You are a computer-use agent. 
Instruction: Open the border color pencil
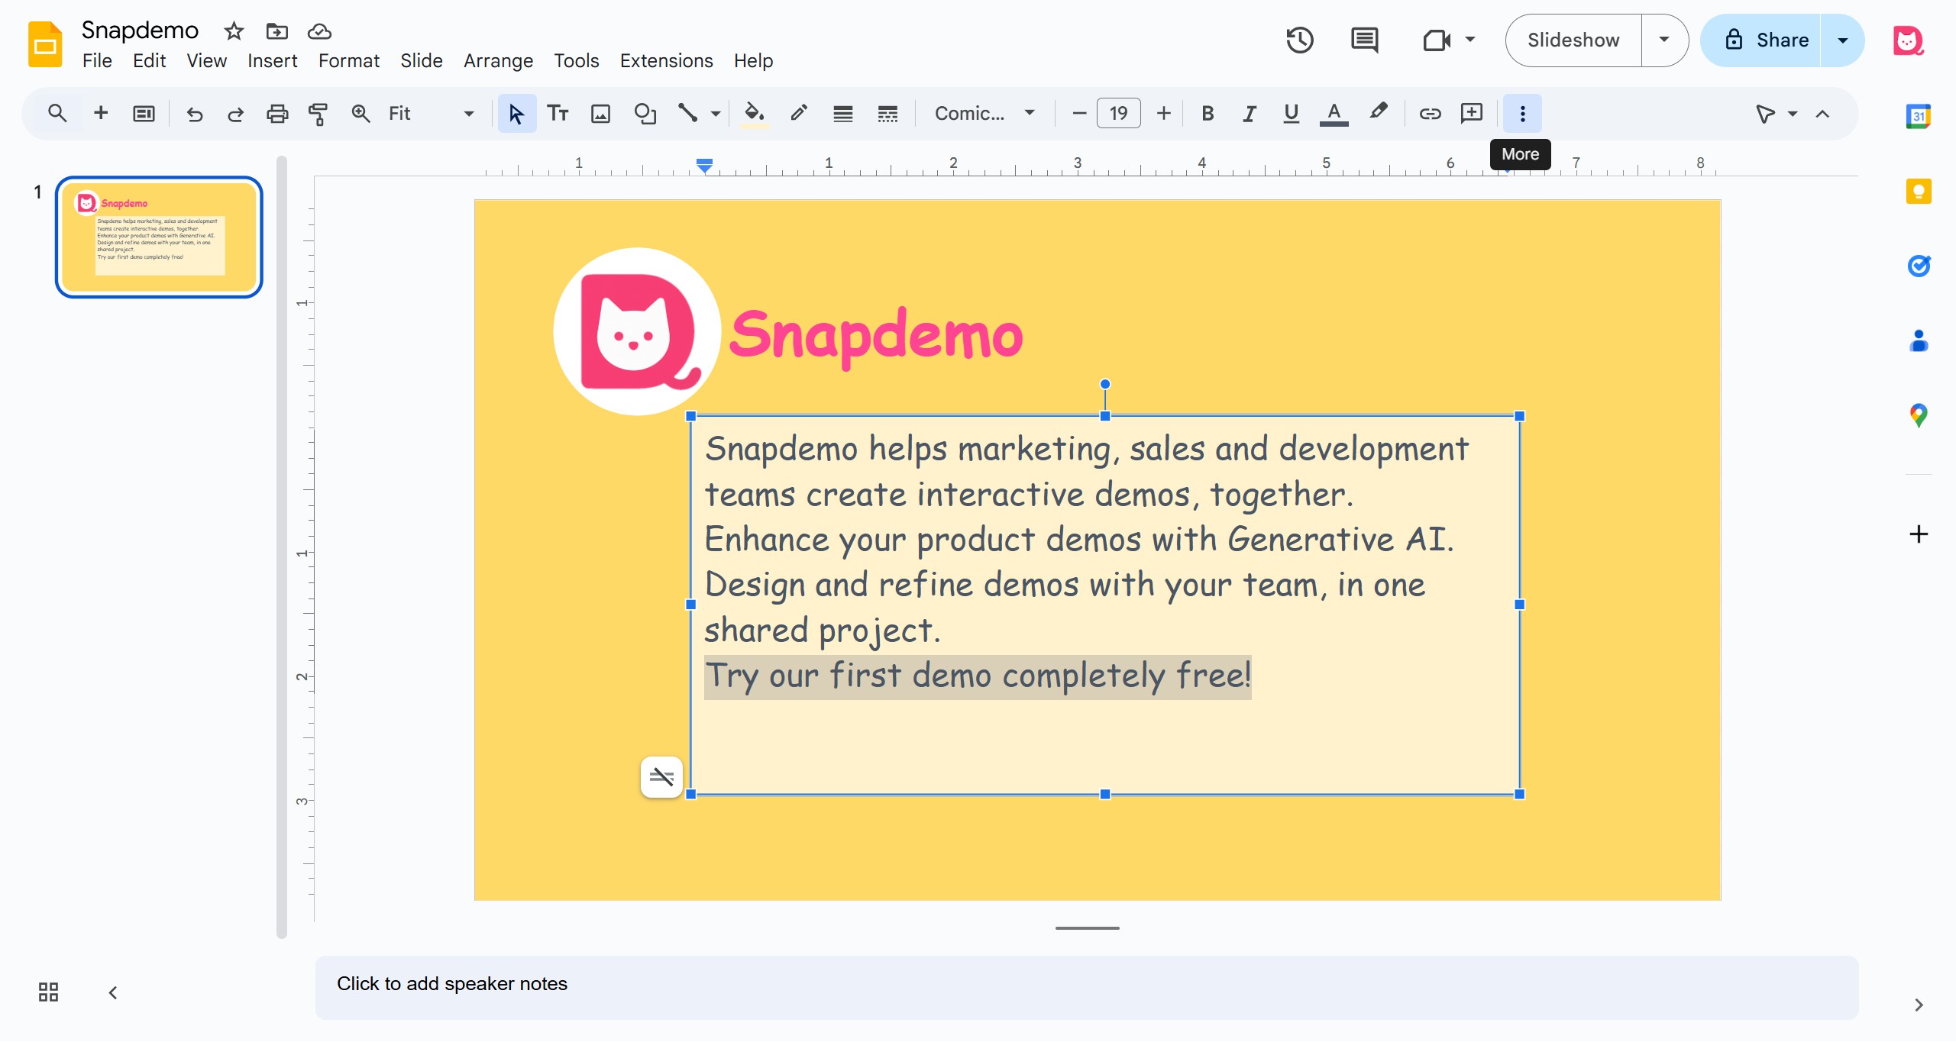coord(799,114)
